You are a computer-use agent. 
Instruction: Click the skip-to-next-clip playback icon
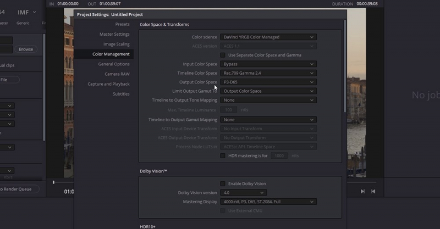[x=362, y=191]
